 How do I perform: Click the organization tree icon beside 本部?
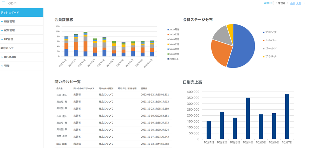272,3
